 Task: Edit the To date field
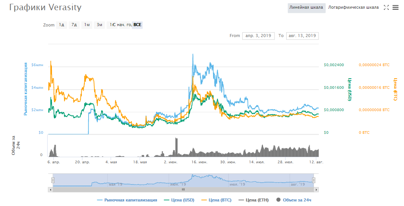[x=302, y=36]
